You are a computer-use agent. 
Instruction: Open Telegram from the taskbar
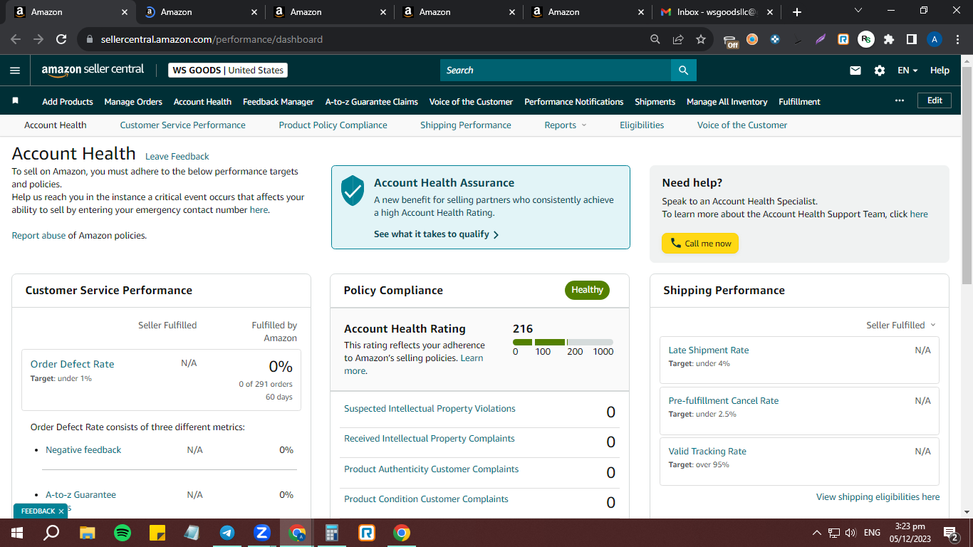[x=227, y=532]
